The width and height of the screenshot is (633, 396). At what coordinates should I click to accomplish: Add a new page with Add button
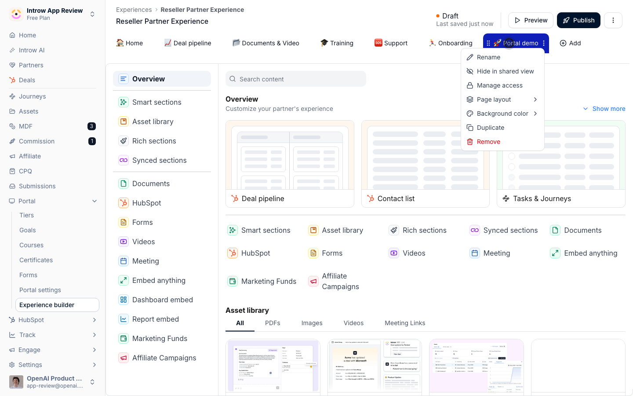click(570, 43)
